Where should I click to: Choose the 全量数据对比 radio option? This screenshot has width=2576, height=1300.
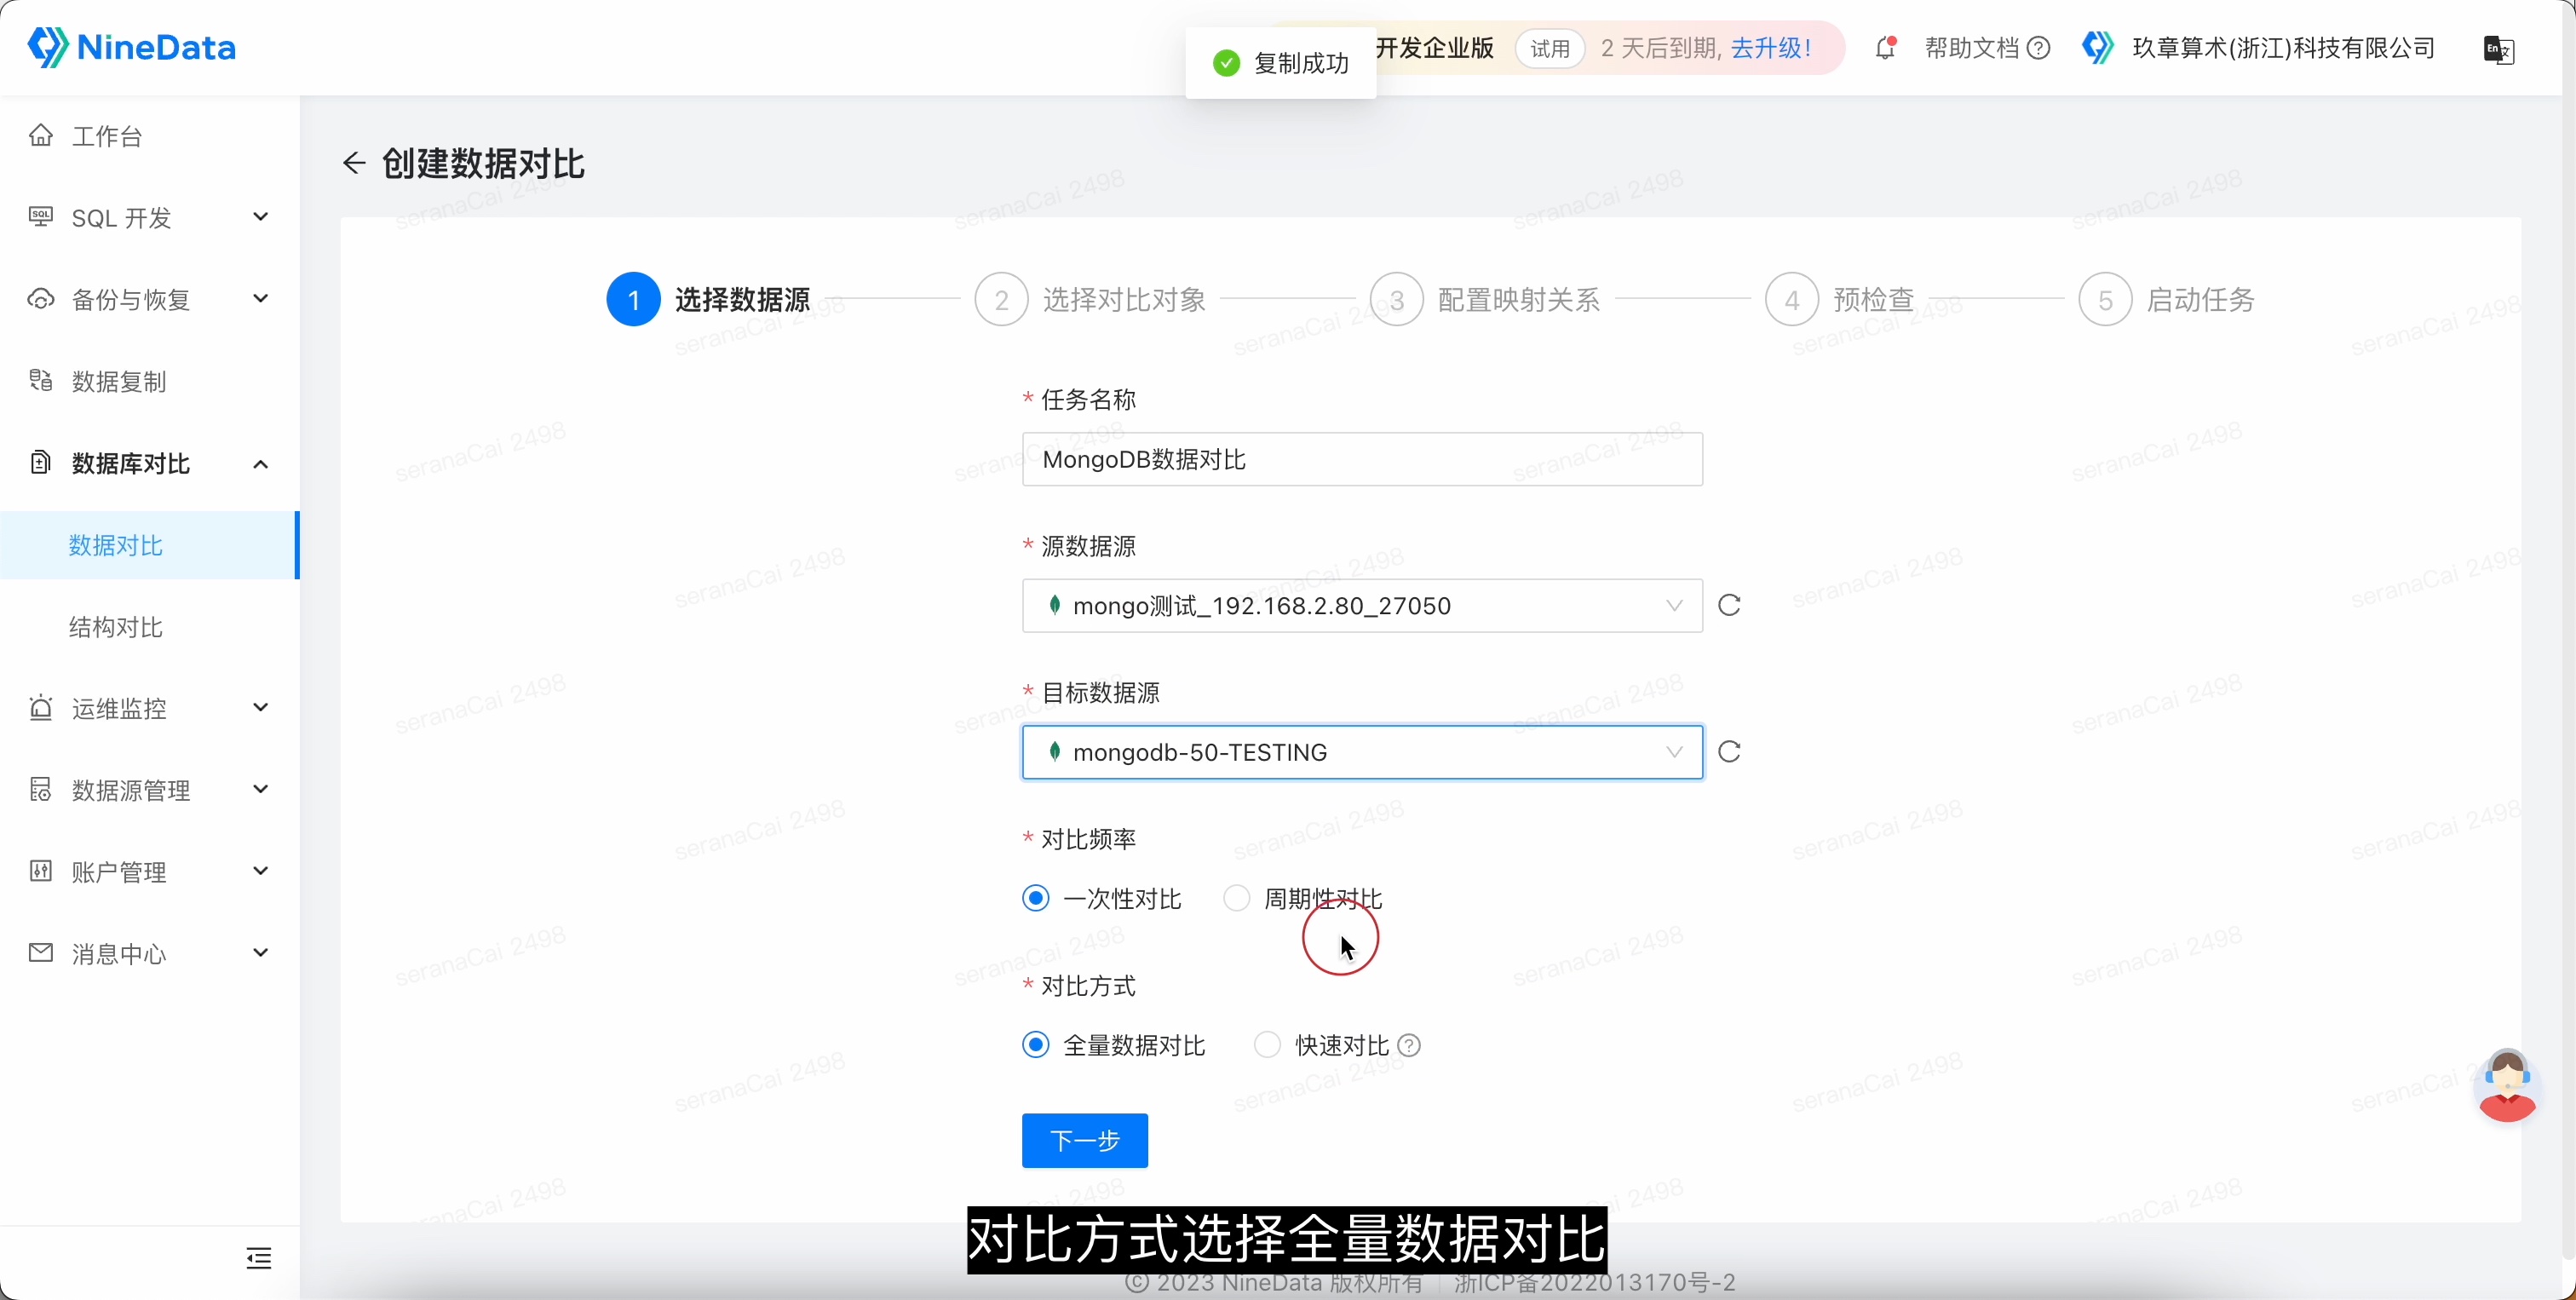point(1036,1045)
